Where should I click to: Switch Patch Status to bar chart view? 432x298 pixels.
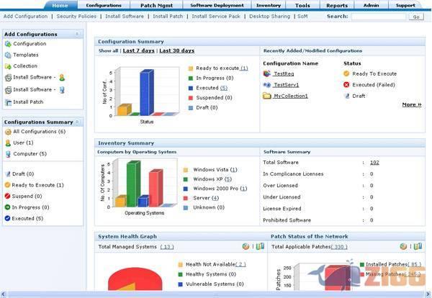418,246
